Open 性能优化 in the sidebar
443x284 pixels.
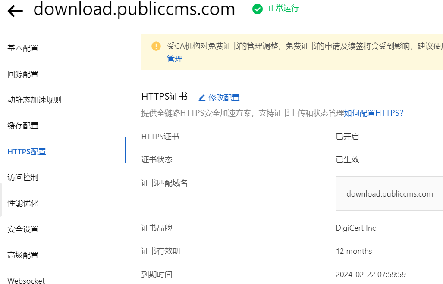(23, 203)
